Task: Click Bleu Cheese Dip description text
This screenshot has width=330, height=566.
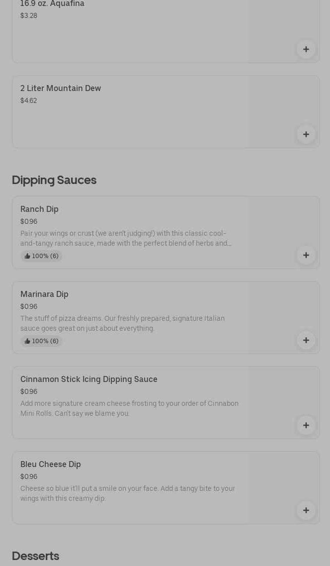Action: [x=128, y=493]
